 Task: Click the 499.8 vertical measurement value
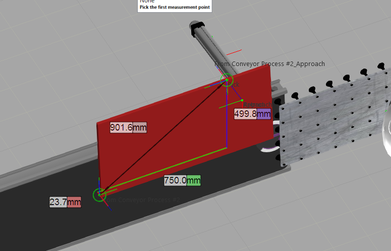(246, 114)
